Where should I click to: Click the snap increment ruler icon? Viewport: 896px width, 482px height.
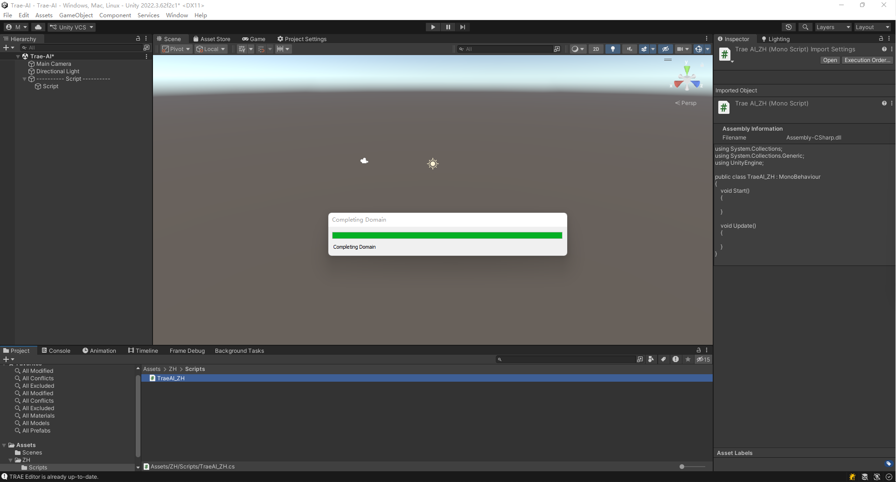click(x=280, y=49)
